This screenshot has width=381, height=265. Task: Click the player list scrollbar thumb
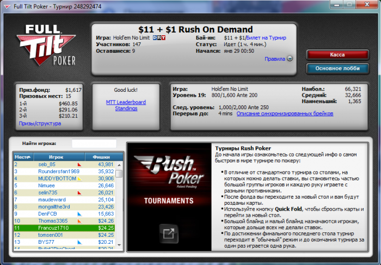119,174
